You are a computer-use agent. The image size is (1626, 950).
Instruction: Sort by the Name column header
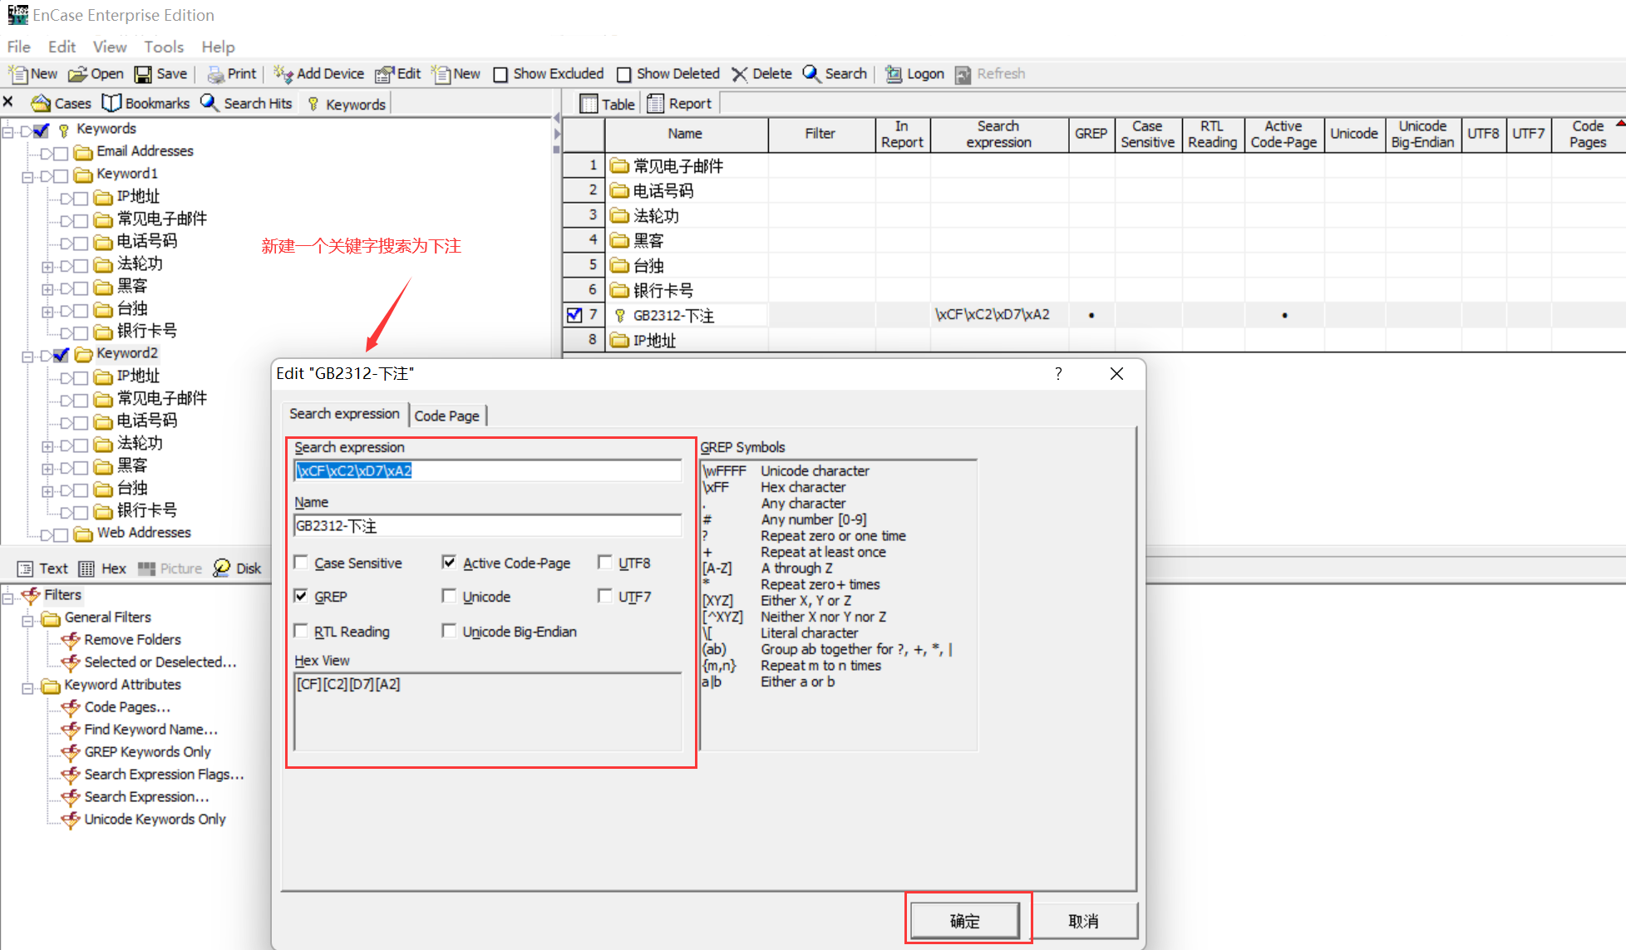685,134
